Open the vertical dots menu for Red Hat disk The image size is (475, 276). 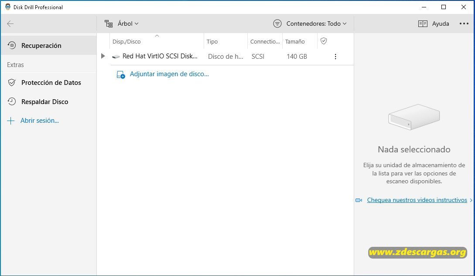335,57
